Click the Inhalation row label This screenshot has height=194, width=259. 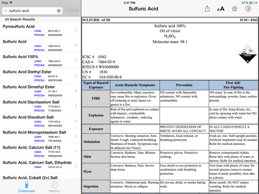[x=92, y=142]
